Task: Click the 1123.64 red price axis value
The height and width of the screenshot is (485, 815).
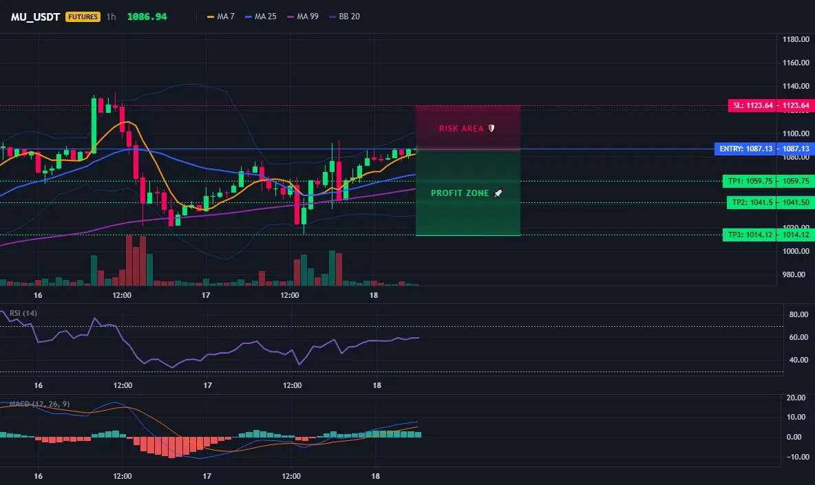Action: click(796, 105)
